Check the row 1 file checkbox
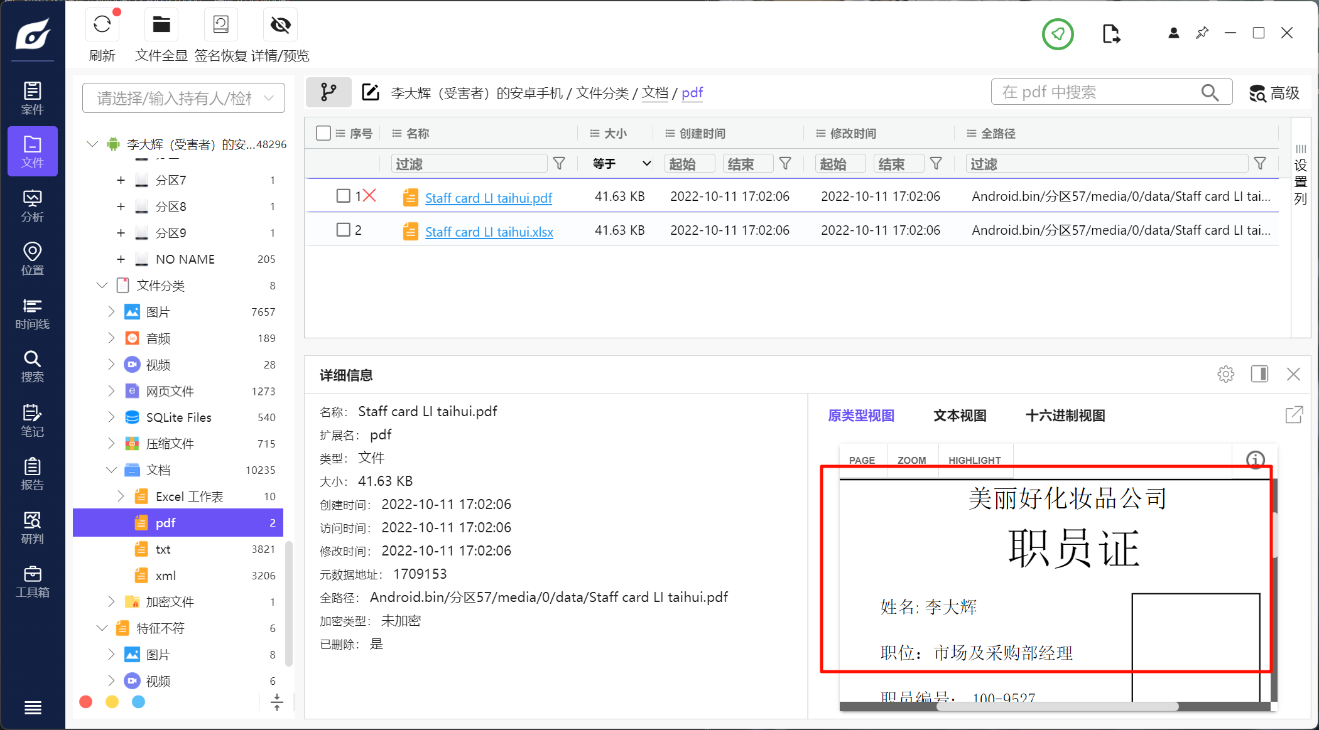The width and height of the screenshot is (1319, 730). (343, 196)
